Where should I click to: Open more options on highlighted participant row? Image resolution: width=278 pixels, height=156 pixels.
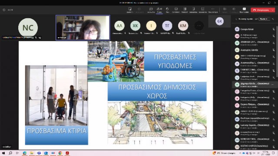(x=273, y=85)
